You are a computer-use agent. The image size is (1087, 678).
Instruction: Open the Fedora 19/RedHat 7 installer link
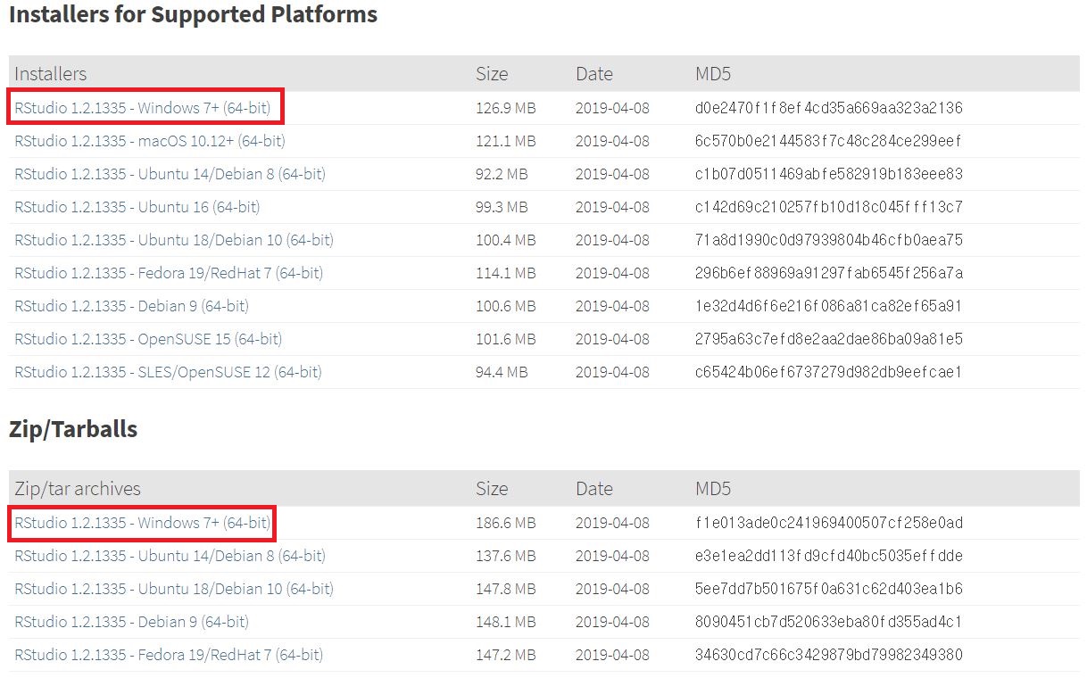click(x=169, y=273)
